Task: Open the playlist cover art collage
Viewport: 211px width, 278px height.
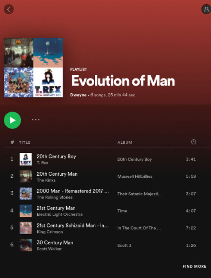Action: (x=33, y=67)
